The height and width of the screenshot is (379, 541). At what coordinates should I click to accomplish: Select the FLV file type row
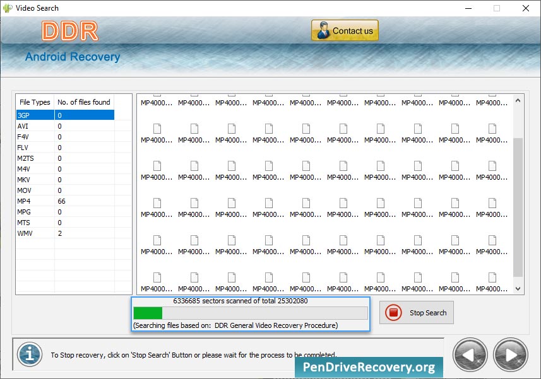[65, 148]
